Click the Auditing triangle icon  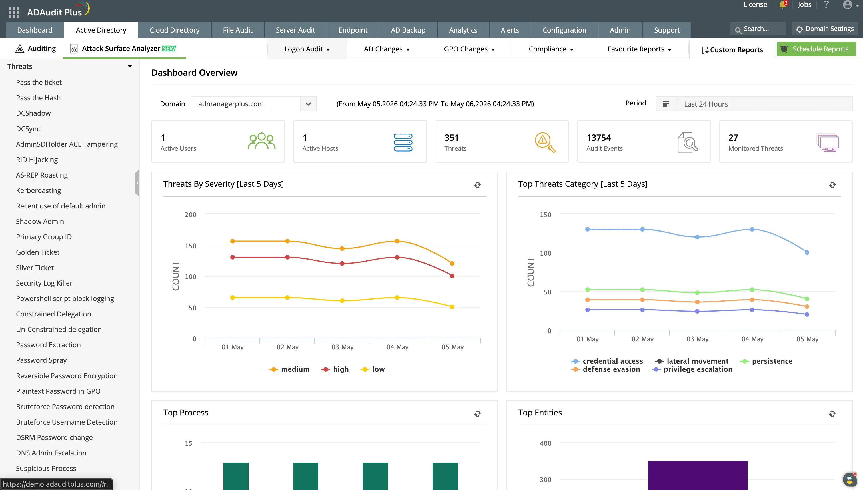pos(20,49)
